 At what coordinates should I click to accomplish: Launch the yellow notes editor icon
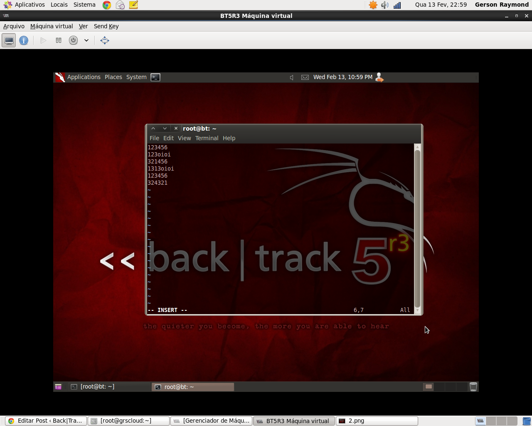click(133, 5)
